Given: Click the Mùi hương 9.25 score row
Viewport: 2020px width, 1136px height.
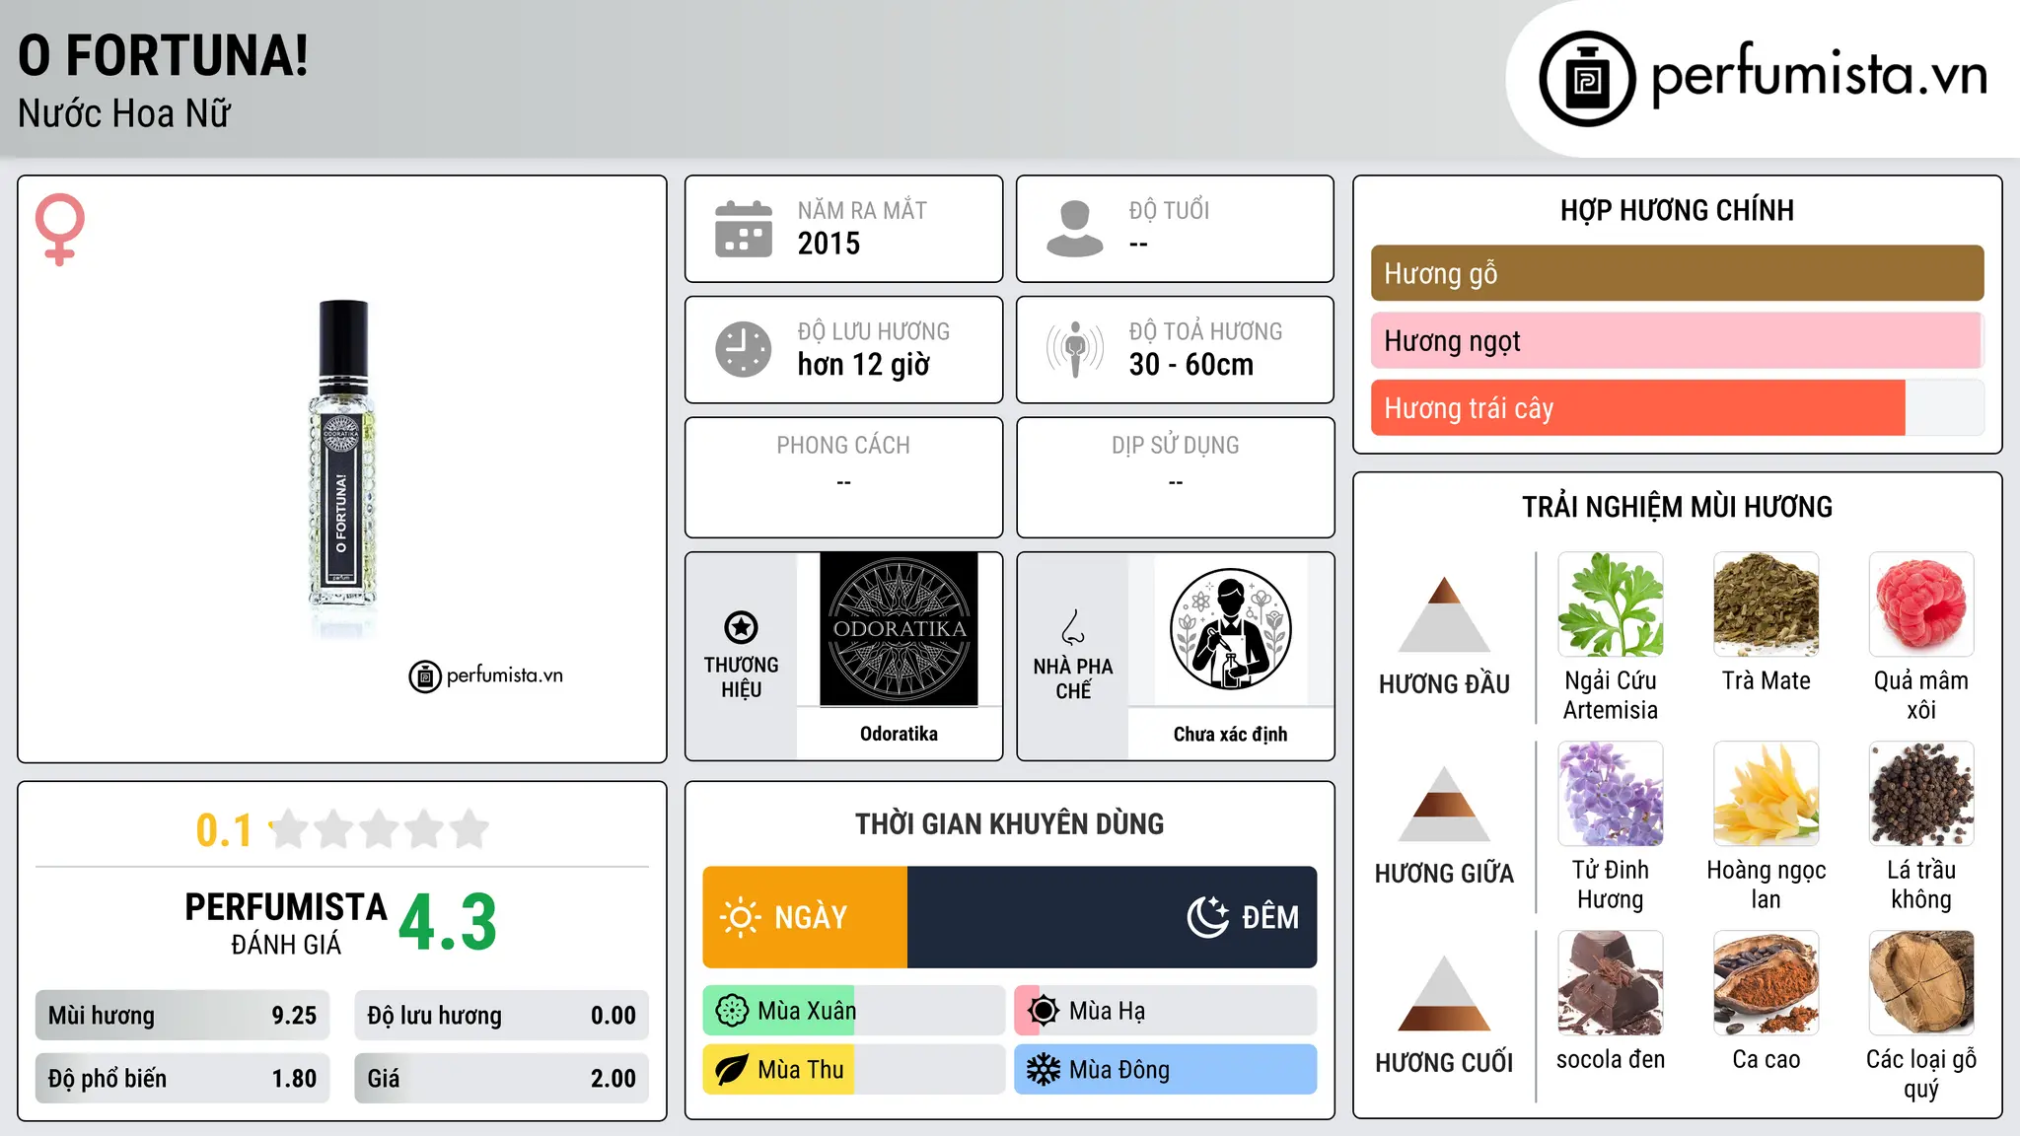Looking at the screenshot, I should pyautogui.click(x=182, y=1015).
